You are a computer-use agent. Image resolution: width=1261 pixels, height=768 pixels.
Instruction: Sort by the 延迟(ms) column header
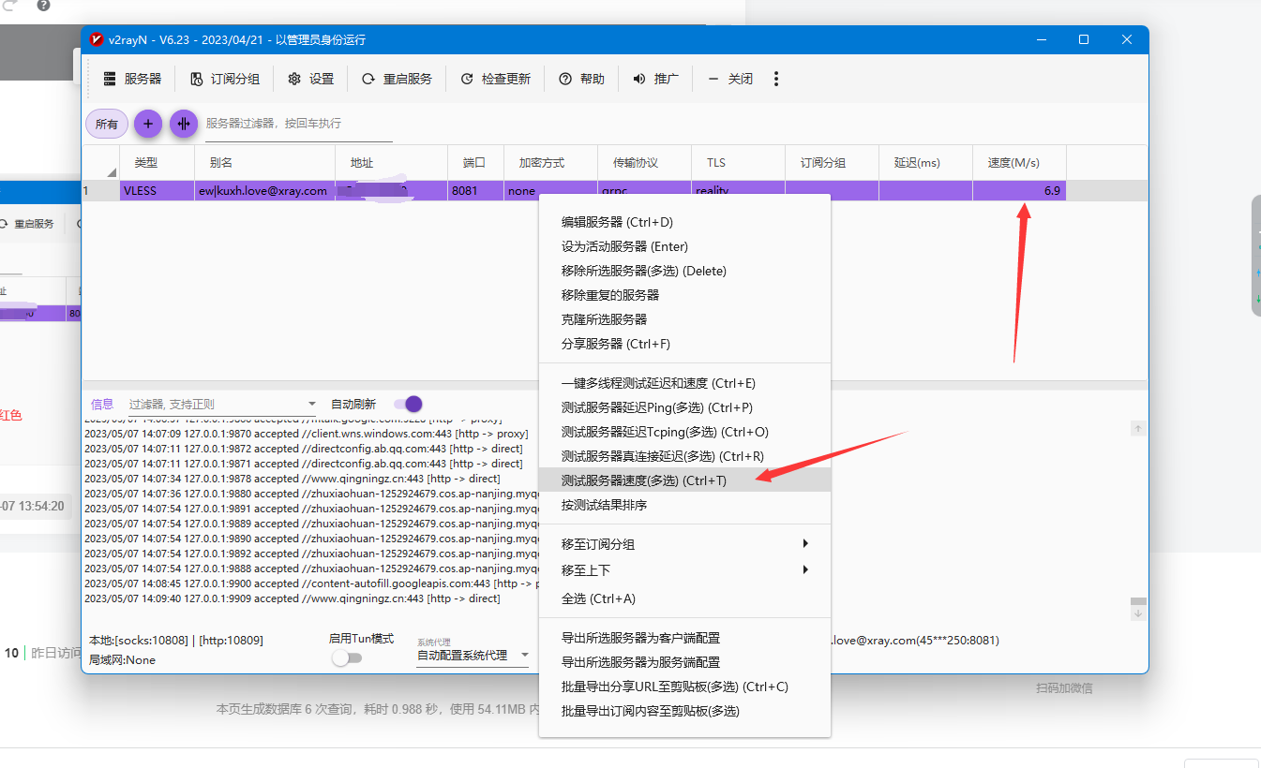926,162
